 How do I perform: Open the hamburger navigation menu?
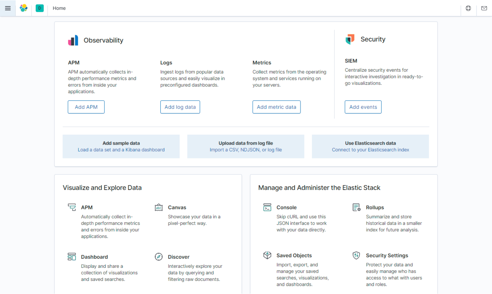[8, 8]
